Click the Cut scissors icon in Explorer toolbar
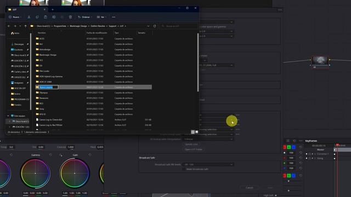 [x=29, y=17]
